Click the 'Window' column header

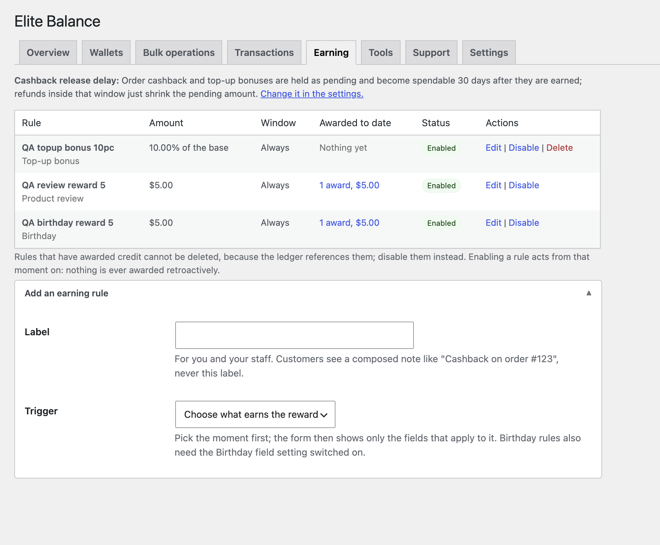278,123
